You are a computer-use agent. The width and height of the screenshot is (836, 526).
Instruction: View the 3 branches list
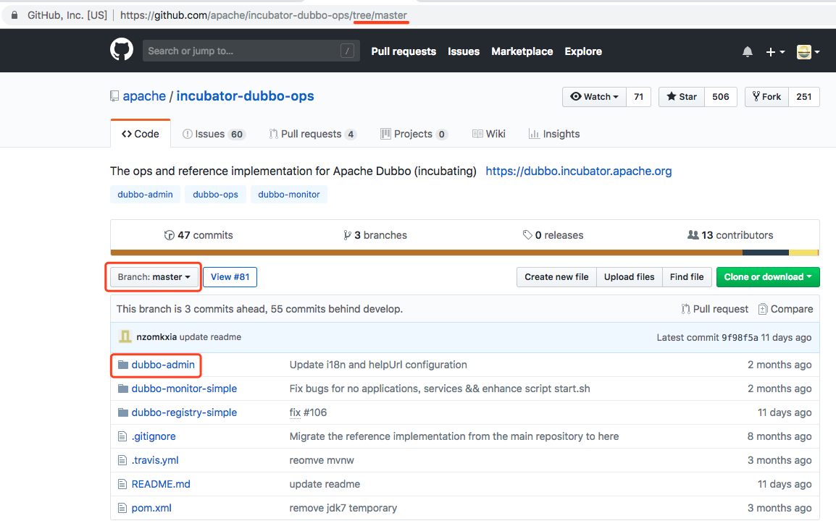pos(375,235)
